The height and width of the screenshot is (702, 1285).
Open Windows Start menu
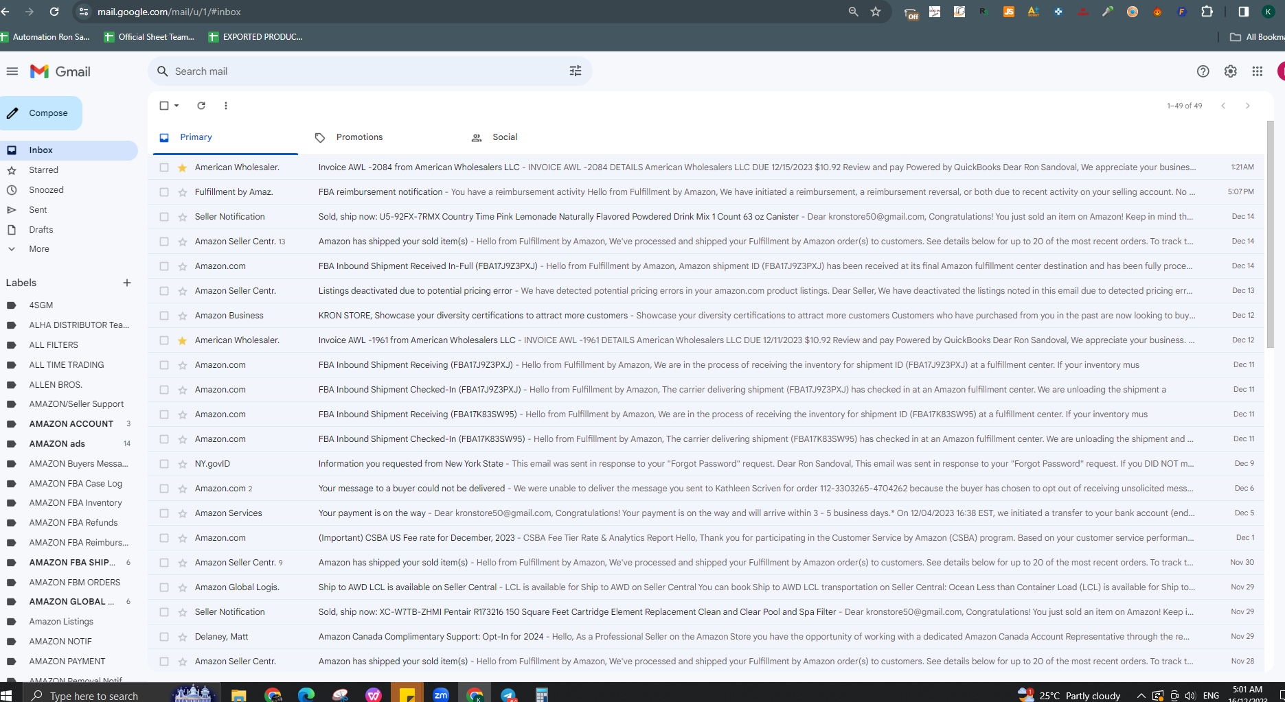pos(6,695)
